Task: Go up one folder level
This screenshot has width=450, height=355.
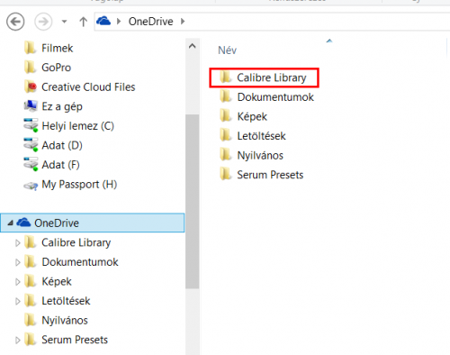Action: coord(83,22)
